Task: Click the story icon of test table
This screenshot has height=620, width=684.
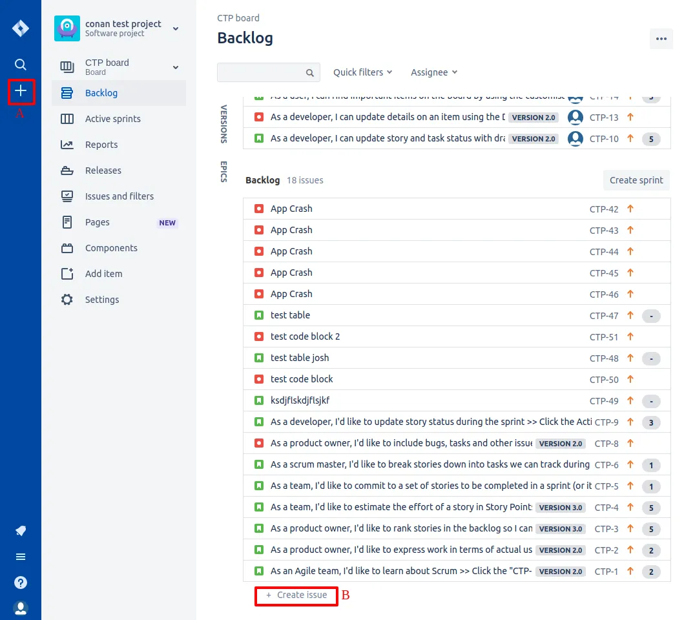Action: point(259,315)
